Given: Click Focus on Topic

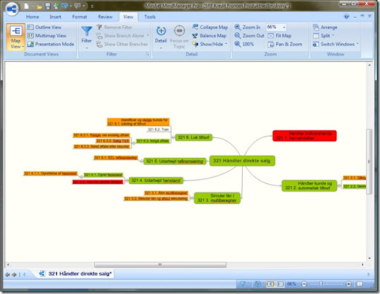Looking at the screenshot, I should [x=179, y=36].
